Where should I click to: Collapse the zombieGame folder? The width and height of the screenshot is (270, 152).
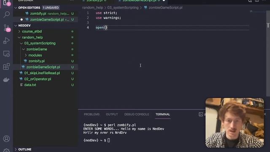(24, 49)
